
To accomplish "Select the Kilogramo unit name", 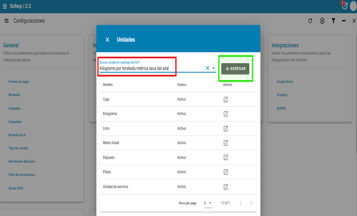I will tap(110, 114).
